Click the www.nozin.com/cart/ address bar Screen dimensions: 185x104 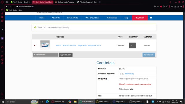(27, 6)
